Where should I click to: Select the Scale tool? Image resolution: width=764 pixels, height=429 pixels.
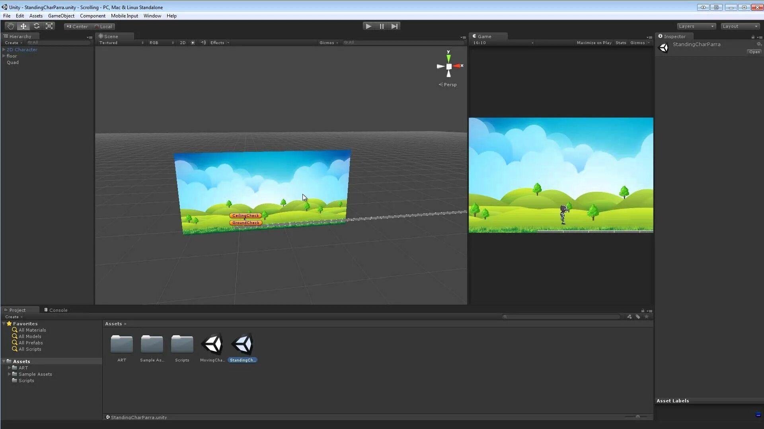coord(49,26)
